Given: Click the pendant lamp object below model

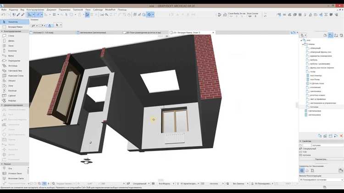Looking at the screenshot, I should click(x=87, y=161).
